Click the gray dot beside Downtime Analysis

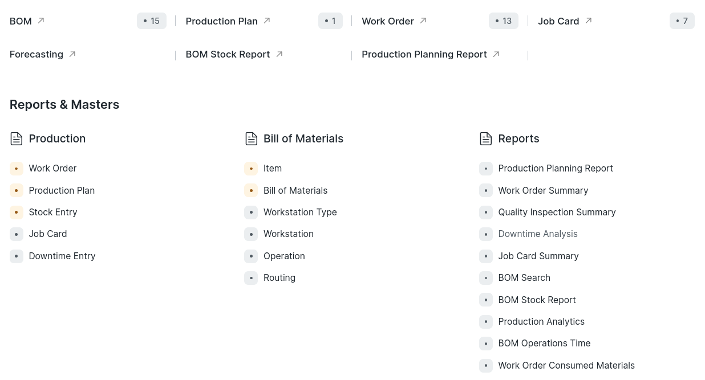click(486, 234)
